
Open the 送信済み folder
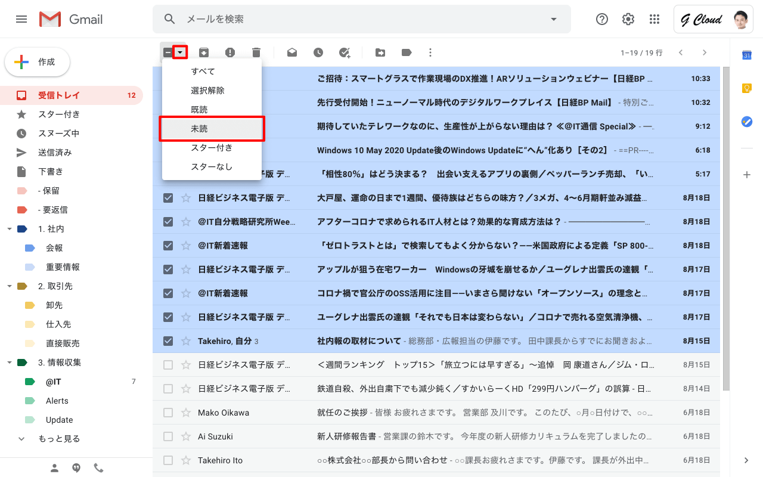pos(72,153)
